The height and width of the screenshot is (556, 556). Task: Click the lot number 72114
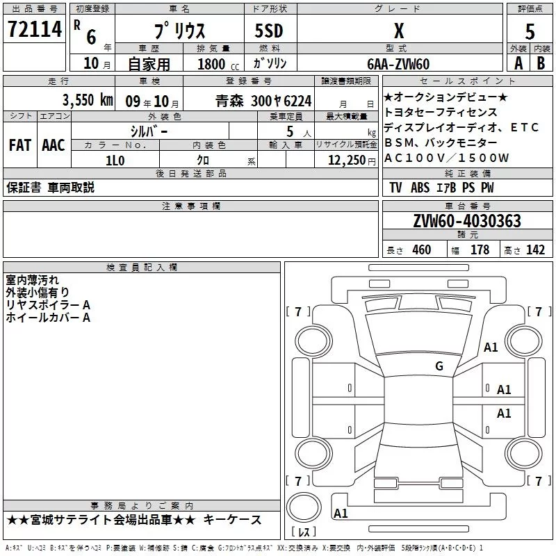(x=34, y=30)
